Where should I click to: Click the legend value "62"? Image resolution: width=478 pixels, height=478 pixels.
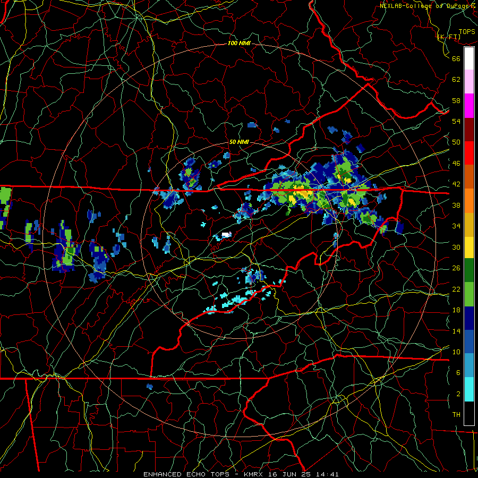click(456, 80)
